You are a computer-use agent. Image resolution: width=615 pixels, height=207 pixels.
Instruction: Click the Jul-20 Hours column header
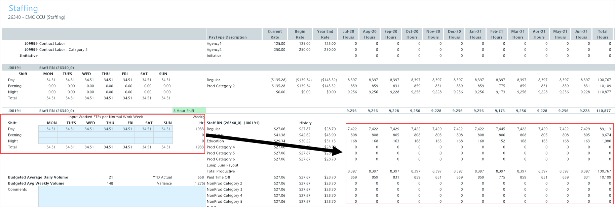(x=348, y=34)
